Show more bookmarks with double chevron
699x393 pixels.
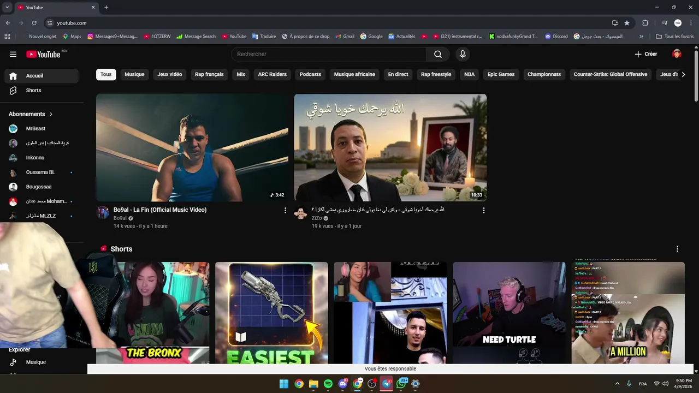click(641, 37)
